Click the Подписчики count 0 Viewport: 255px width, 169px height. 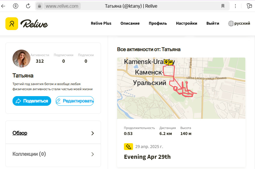coord(64,61)
